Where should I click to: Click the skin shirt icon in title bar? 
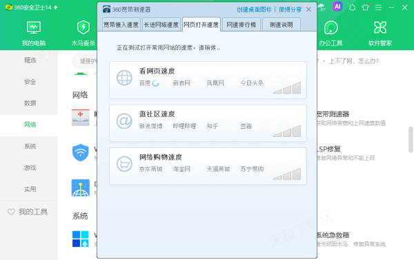[x=366, y=7]
